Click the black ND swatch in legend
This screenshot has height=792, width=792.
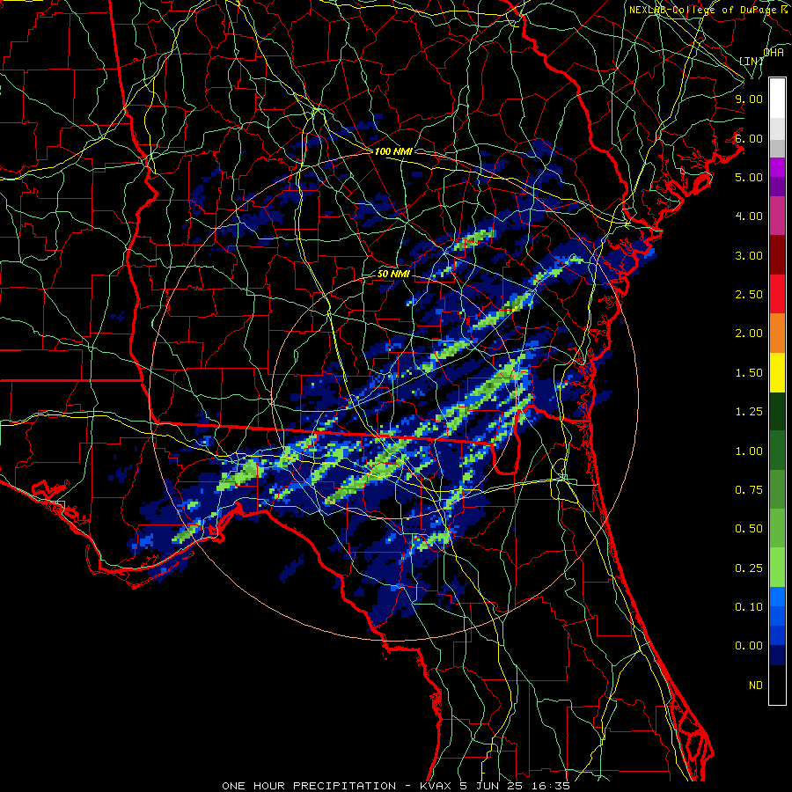click(x=777, y=685)
